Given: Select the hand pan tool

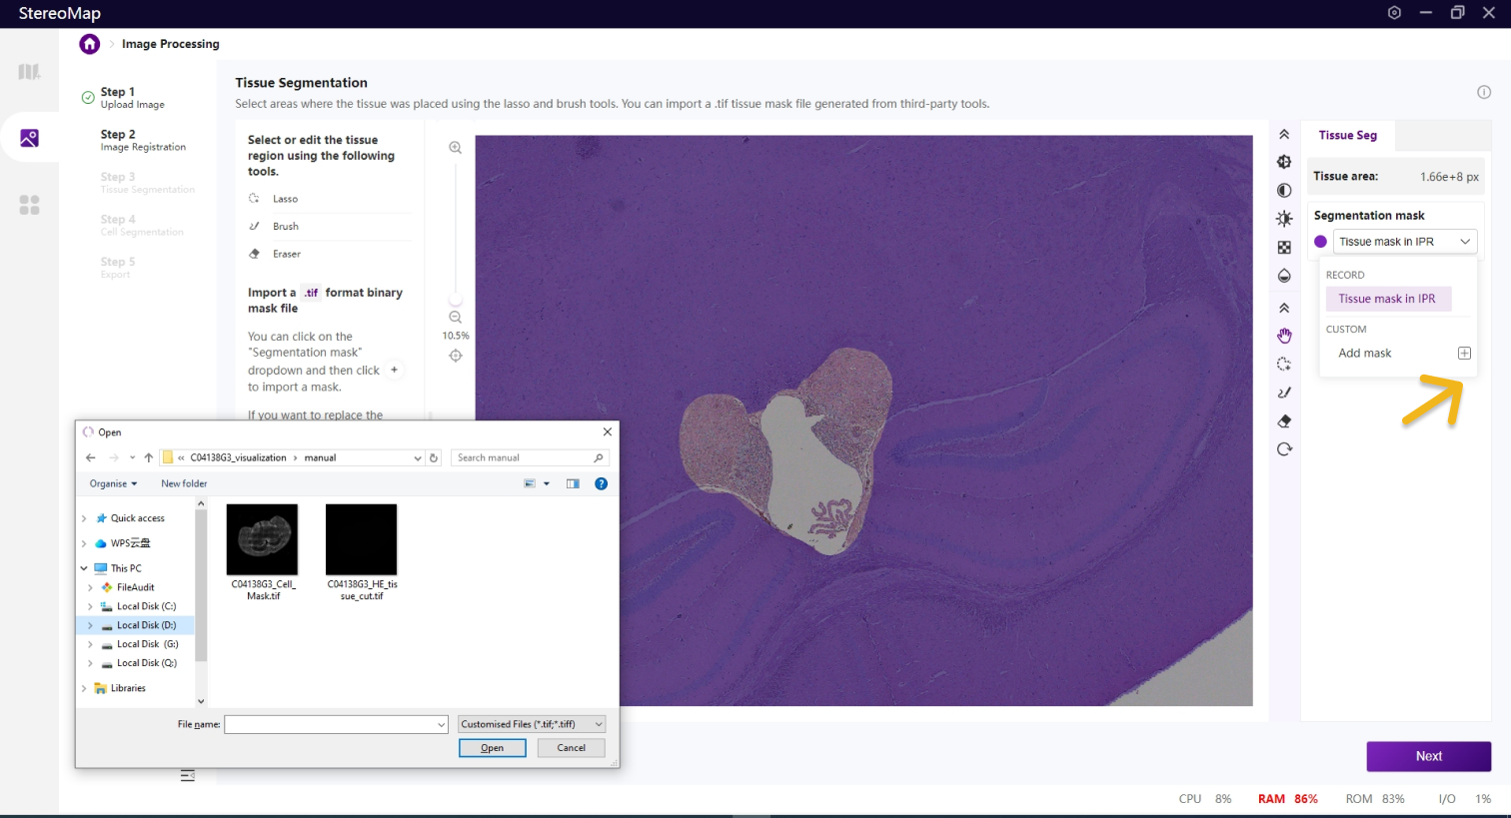Looking at the screenshot, I should [x=1284, y=336].
